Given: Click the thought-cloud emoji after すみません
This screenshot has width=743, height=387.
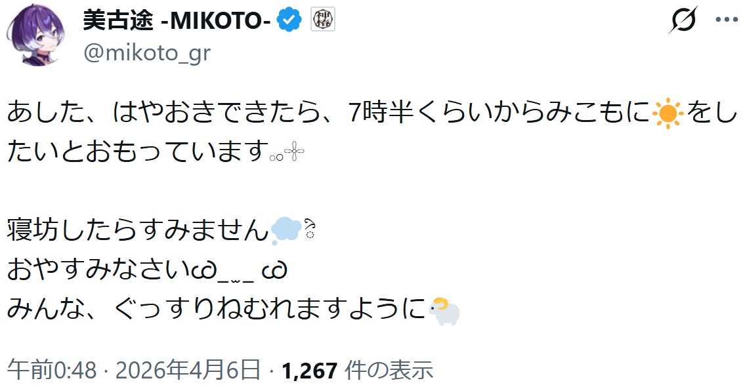Looking at the screenshot, I should click(286, 229).
